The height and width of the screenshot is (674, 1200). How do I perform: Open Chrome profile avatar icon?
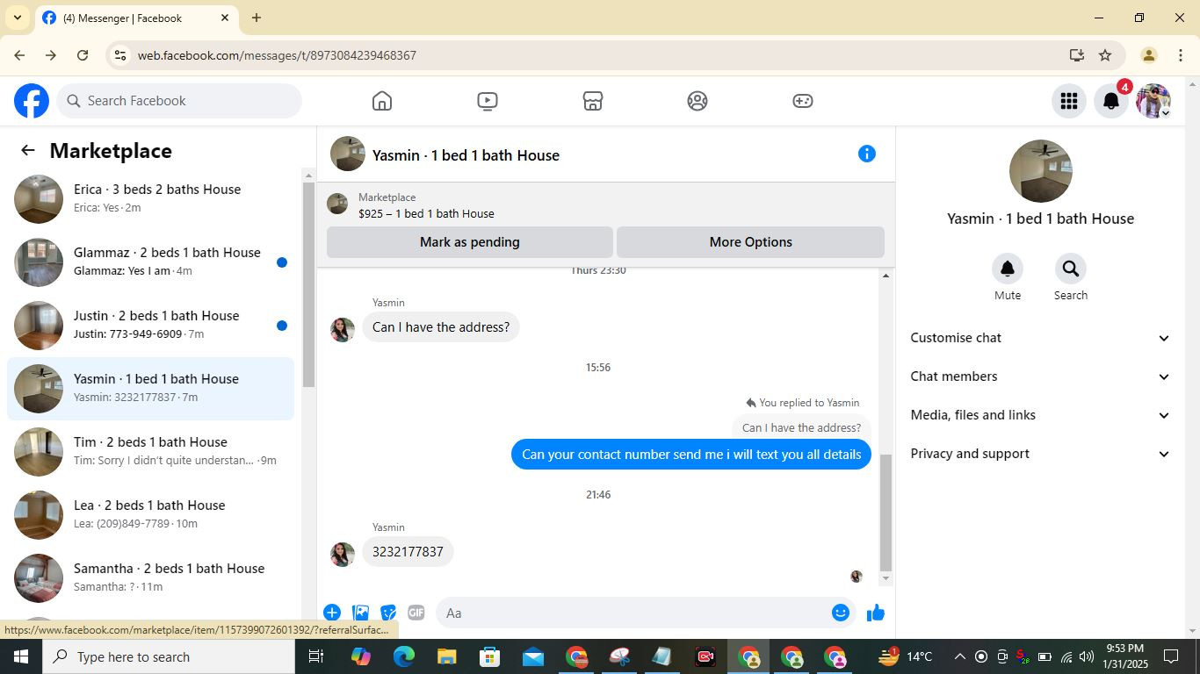(1148, 55)
